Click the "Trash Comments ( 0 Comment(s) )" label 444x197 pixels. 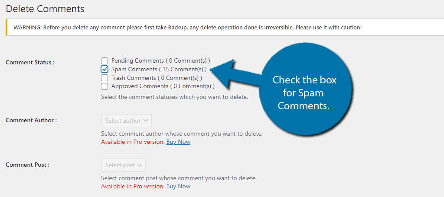[157, 78]
